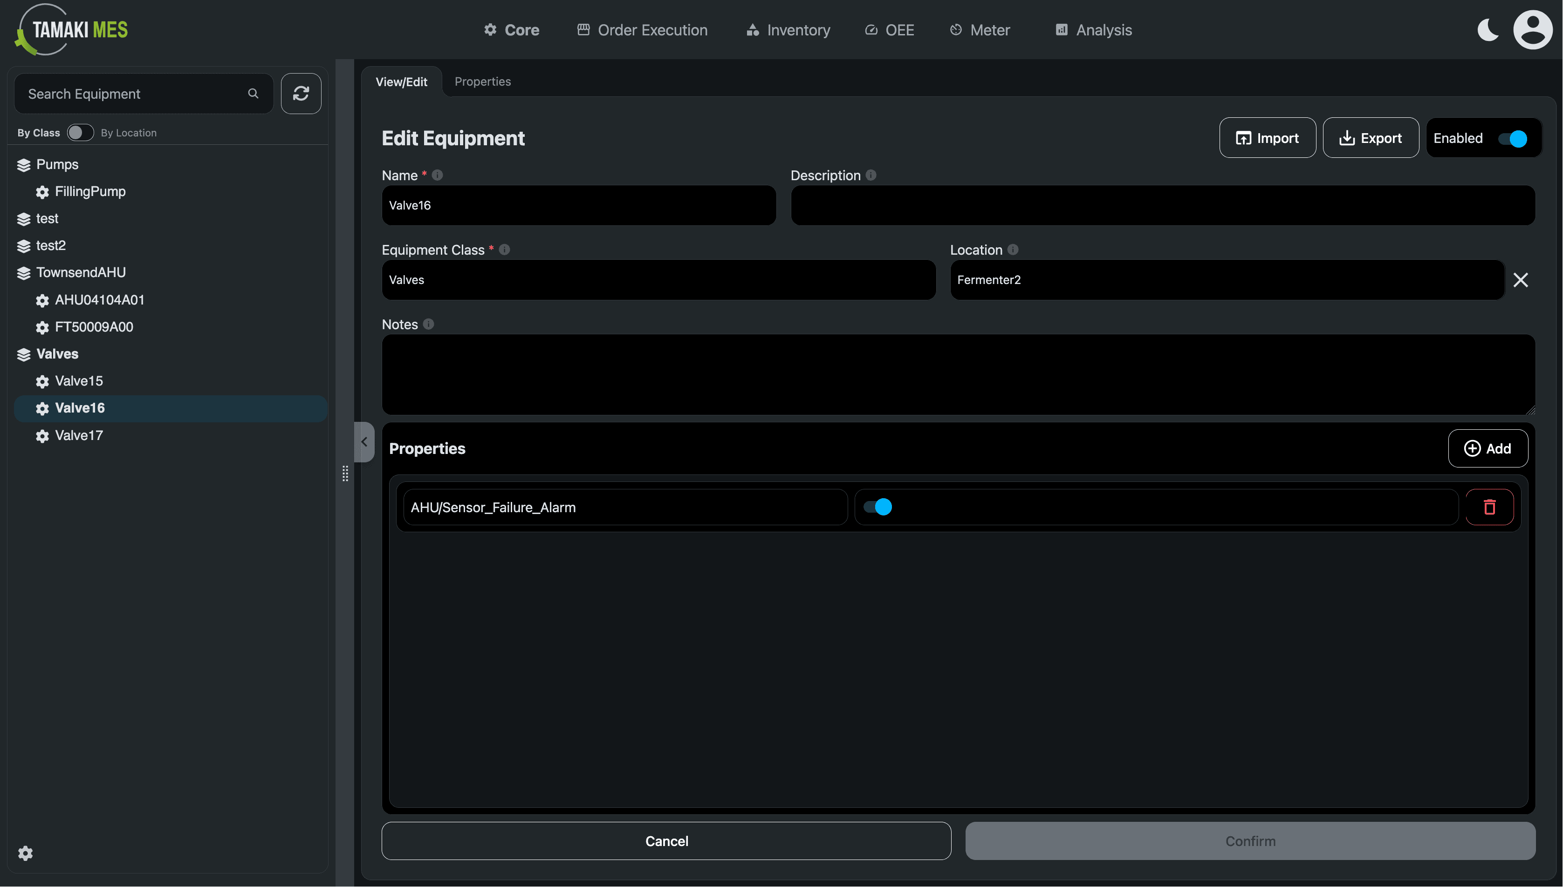
Task: Open the Core menu
Action: click(512, 30)
